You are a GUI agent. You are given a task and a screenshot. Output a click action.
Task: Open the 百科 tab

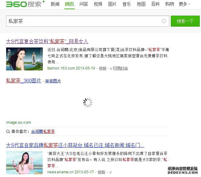(x=155, y=4)
